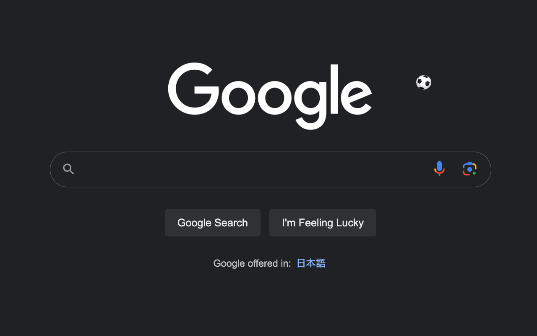Click inside the search input field
Screen dimensions: 537x336
click(x=252, y=169)
